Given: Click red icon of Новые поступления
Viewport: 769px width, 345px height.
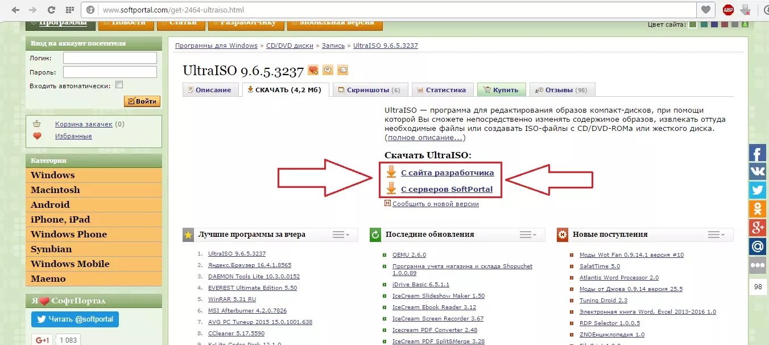Looking at the screenshot, I should pos(563,234).
